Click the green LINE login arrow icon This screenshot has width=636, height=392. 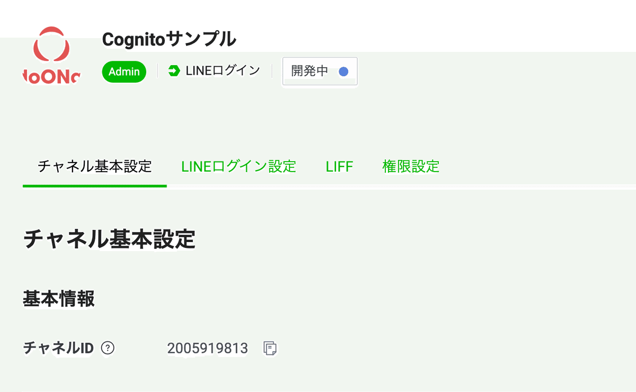[174, 70]
